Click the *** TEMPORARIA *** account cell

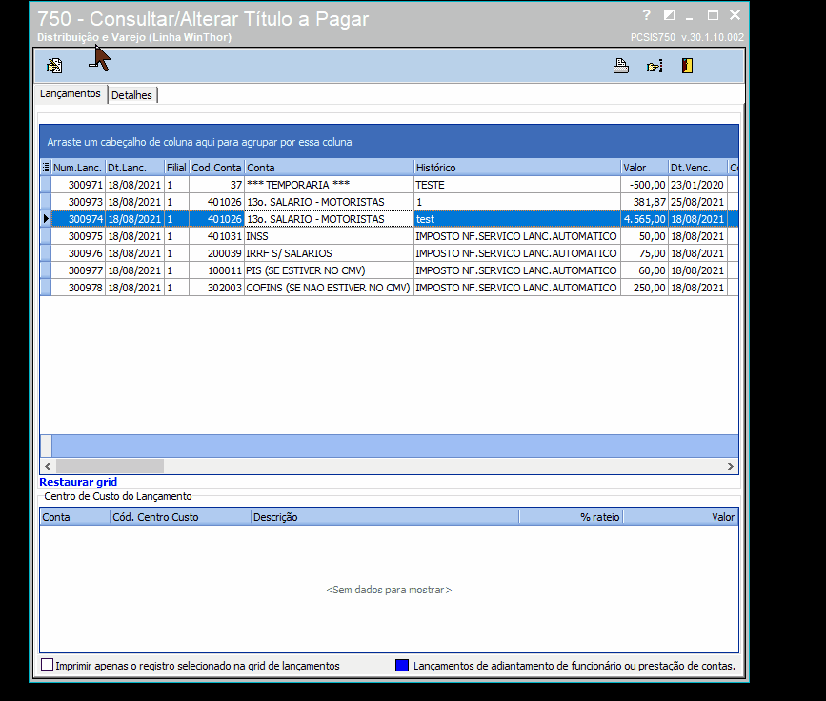(330, 185)
